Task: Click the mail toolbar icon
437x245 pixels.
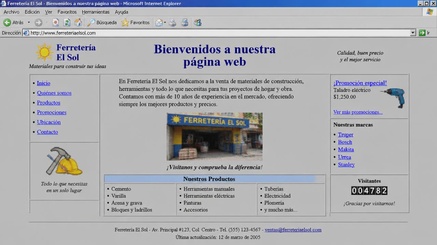Action: 159,22
